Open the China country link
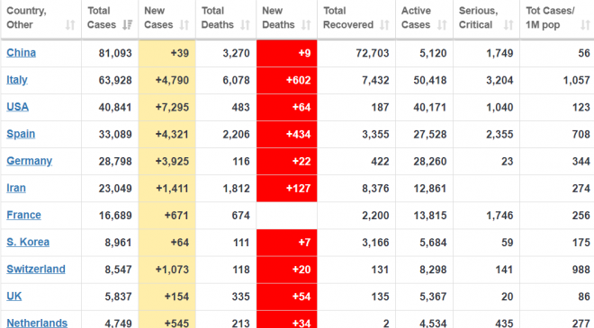Image resolution: width=594 pixels, height=328 pixels. click(x=22, y=53)
